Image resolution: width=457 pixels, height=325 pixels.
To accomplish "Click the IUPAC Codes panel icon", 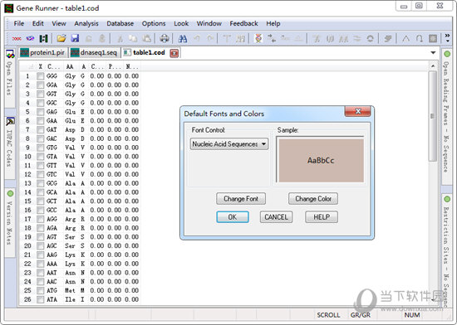I will pyautogui.click(x=10, y=121).
